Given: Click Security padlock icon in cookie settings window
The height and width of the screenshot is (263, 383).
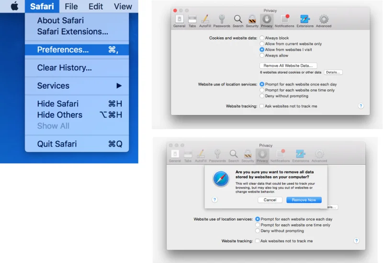Looking at the screenshot, I should [252, 21].
